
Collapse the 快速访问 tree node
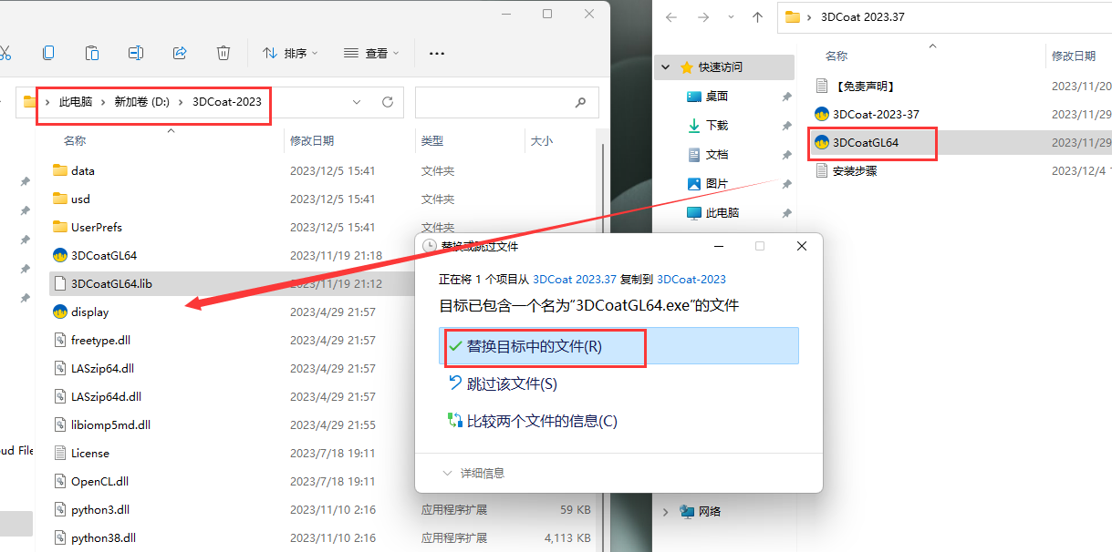[x=666, y=67]
